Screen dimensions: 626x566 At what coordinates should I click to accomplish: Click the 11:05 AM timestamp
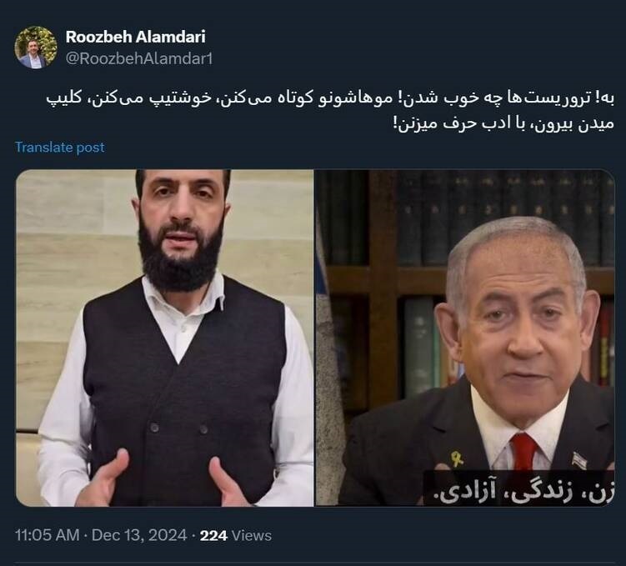[48, 535]
